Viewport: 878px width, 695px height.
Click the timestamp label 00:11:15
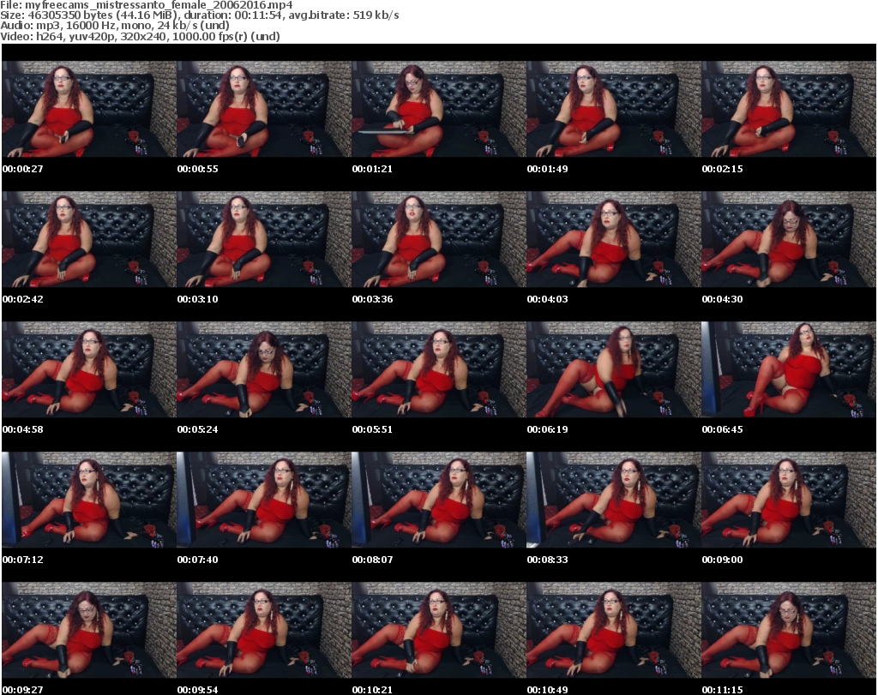pos(722,690)
